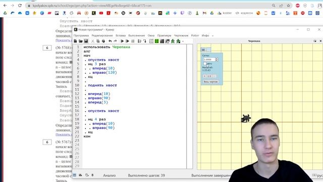Fit whole drawing with Весь чертеж
This screenshot has height=182, width=323.
(210, 82)
